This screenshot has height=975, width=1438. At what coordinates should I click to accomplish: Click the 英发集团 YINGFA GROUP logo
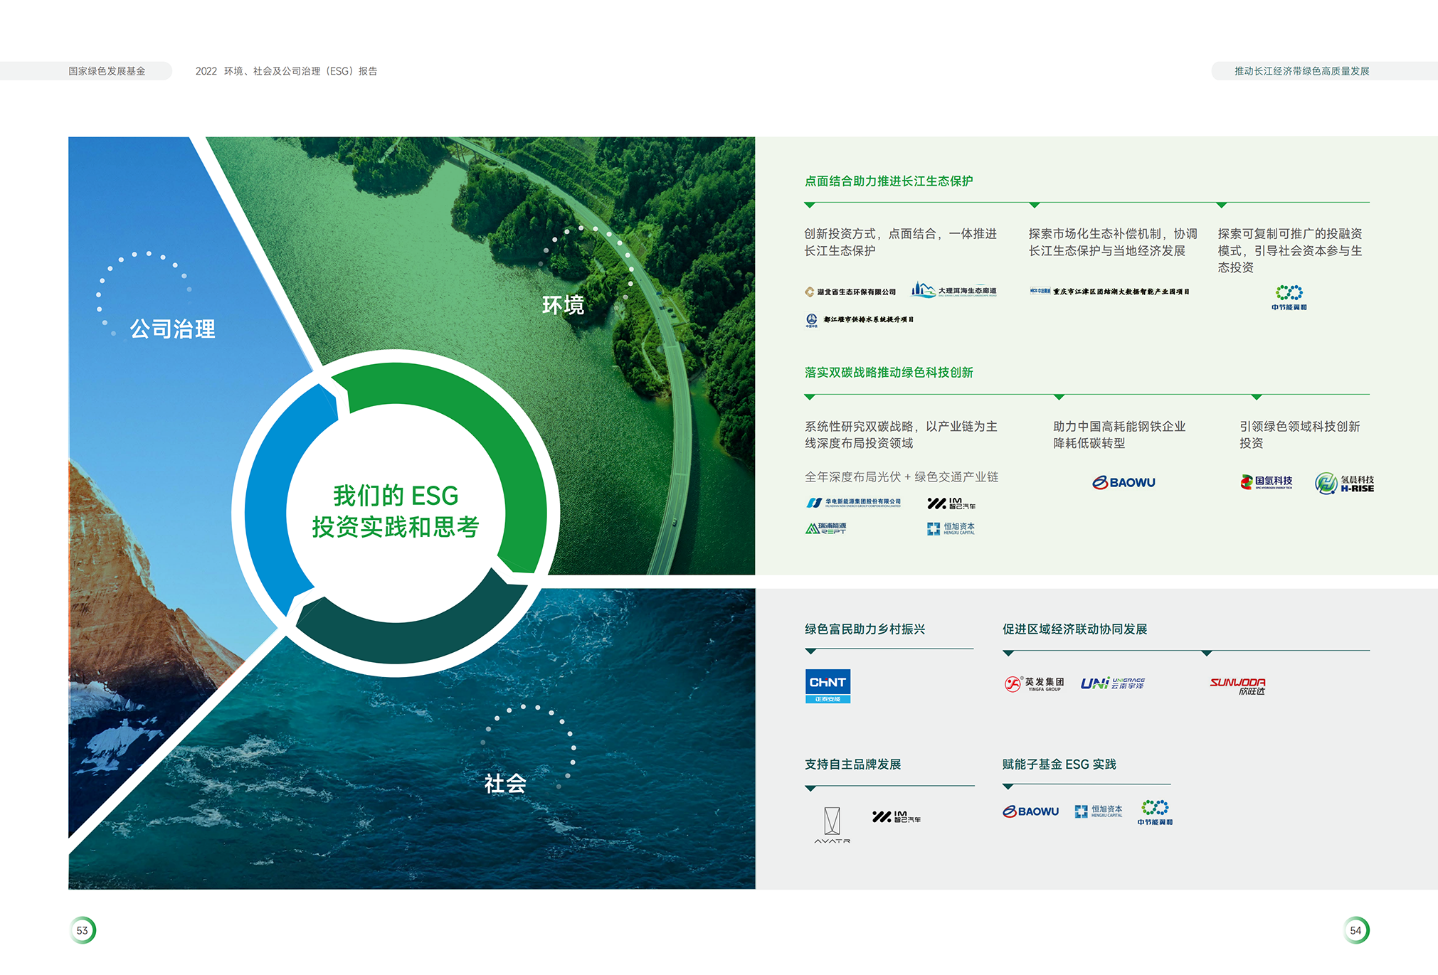pyautogui.click(x=1034, y=683)
